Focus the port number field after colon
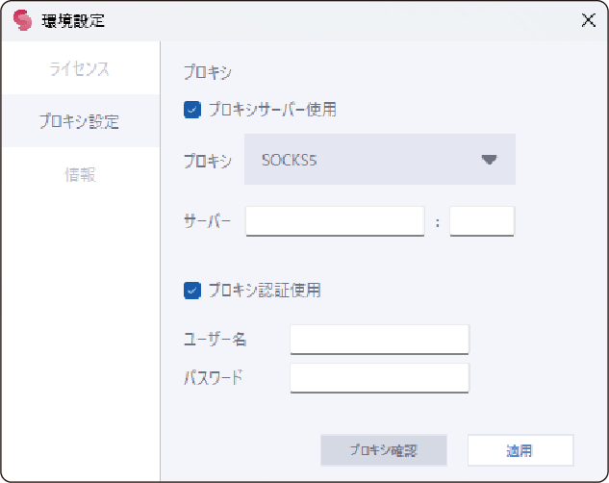Screen dimensions: 609x483 click(x=481, y=221)
